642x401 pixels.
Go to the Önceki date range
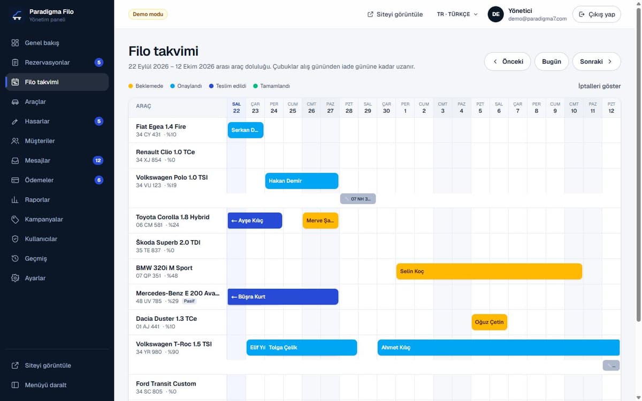[x=507, y=61]
